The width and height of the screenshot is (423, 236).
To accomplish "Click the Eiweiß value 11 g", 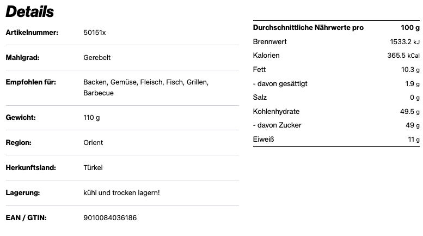I will pos(414,140).
